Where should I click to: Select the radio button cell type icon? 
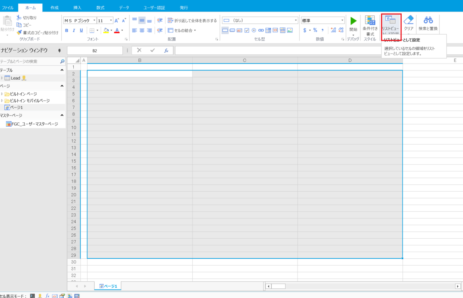[x=254, y=30]
